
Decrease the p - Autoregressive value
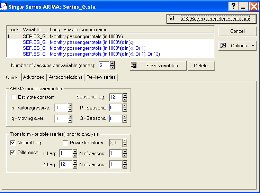(70, 110)
